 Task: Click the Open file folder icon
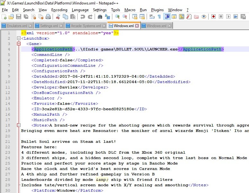click(11, 17)
